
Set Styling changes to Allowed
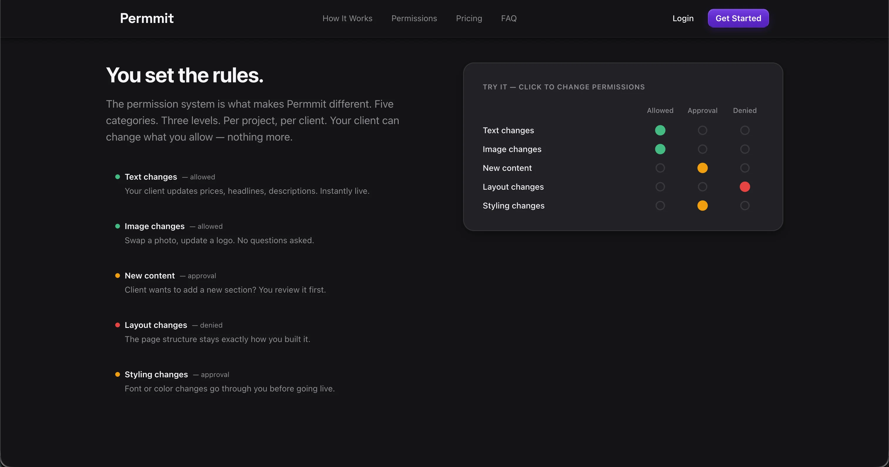coord(660,206)
